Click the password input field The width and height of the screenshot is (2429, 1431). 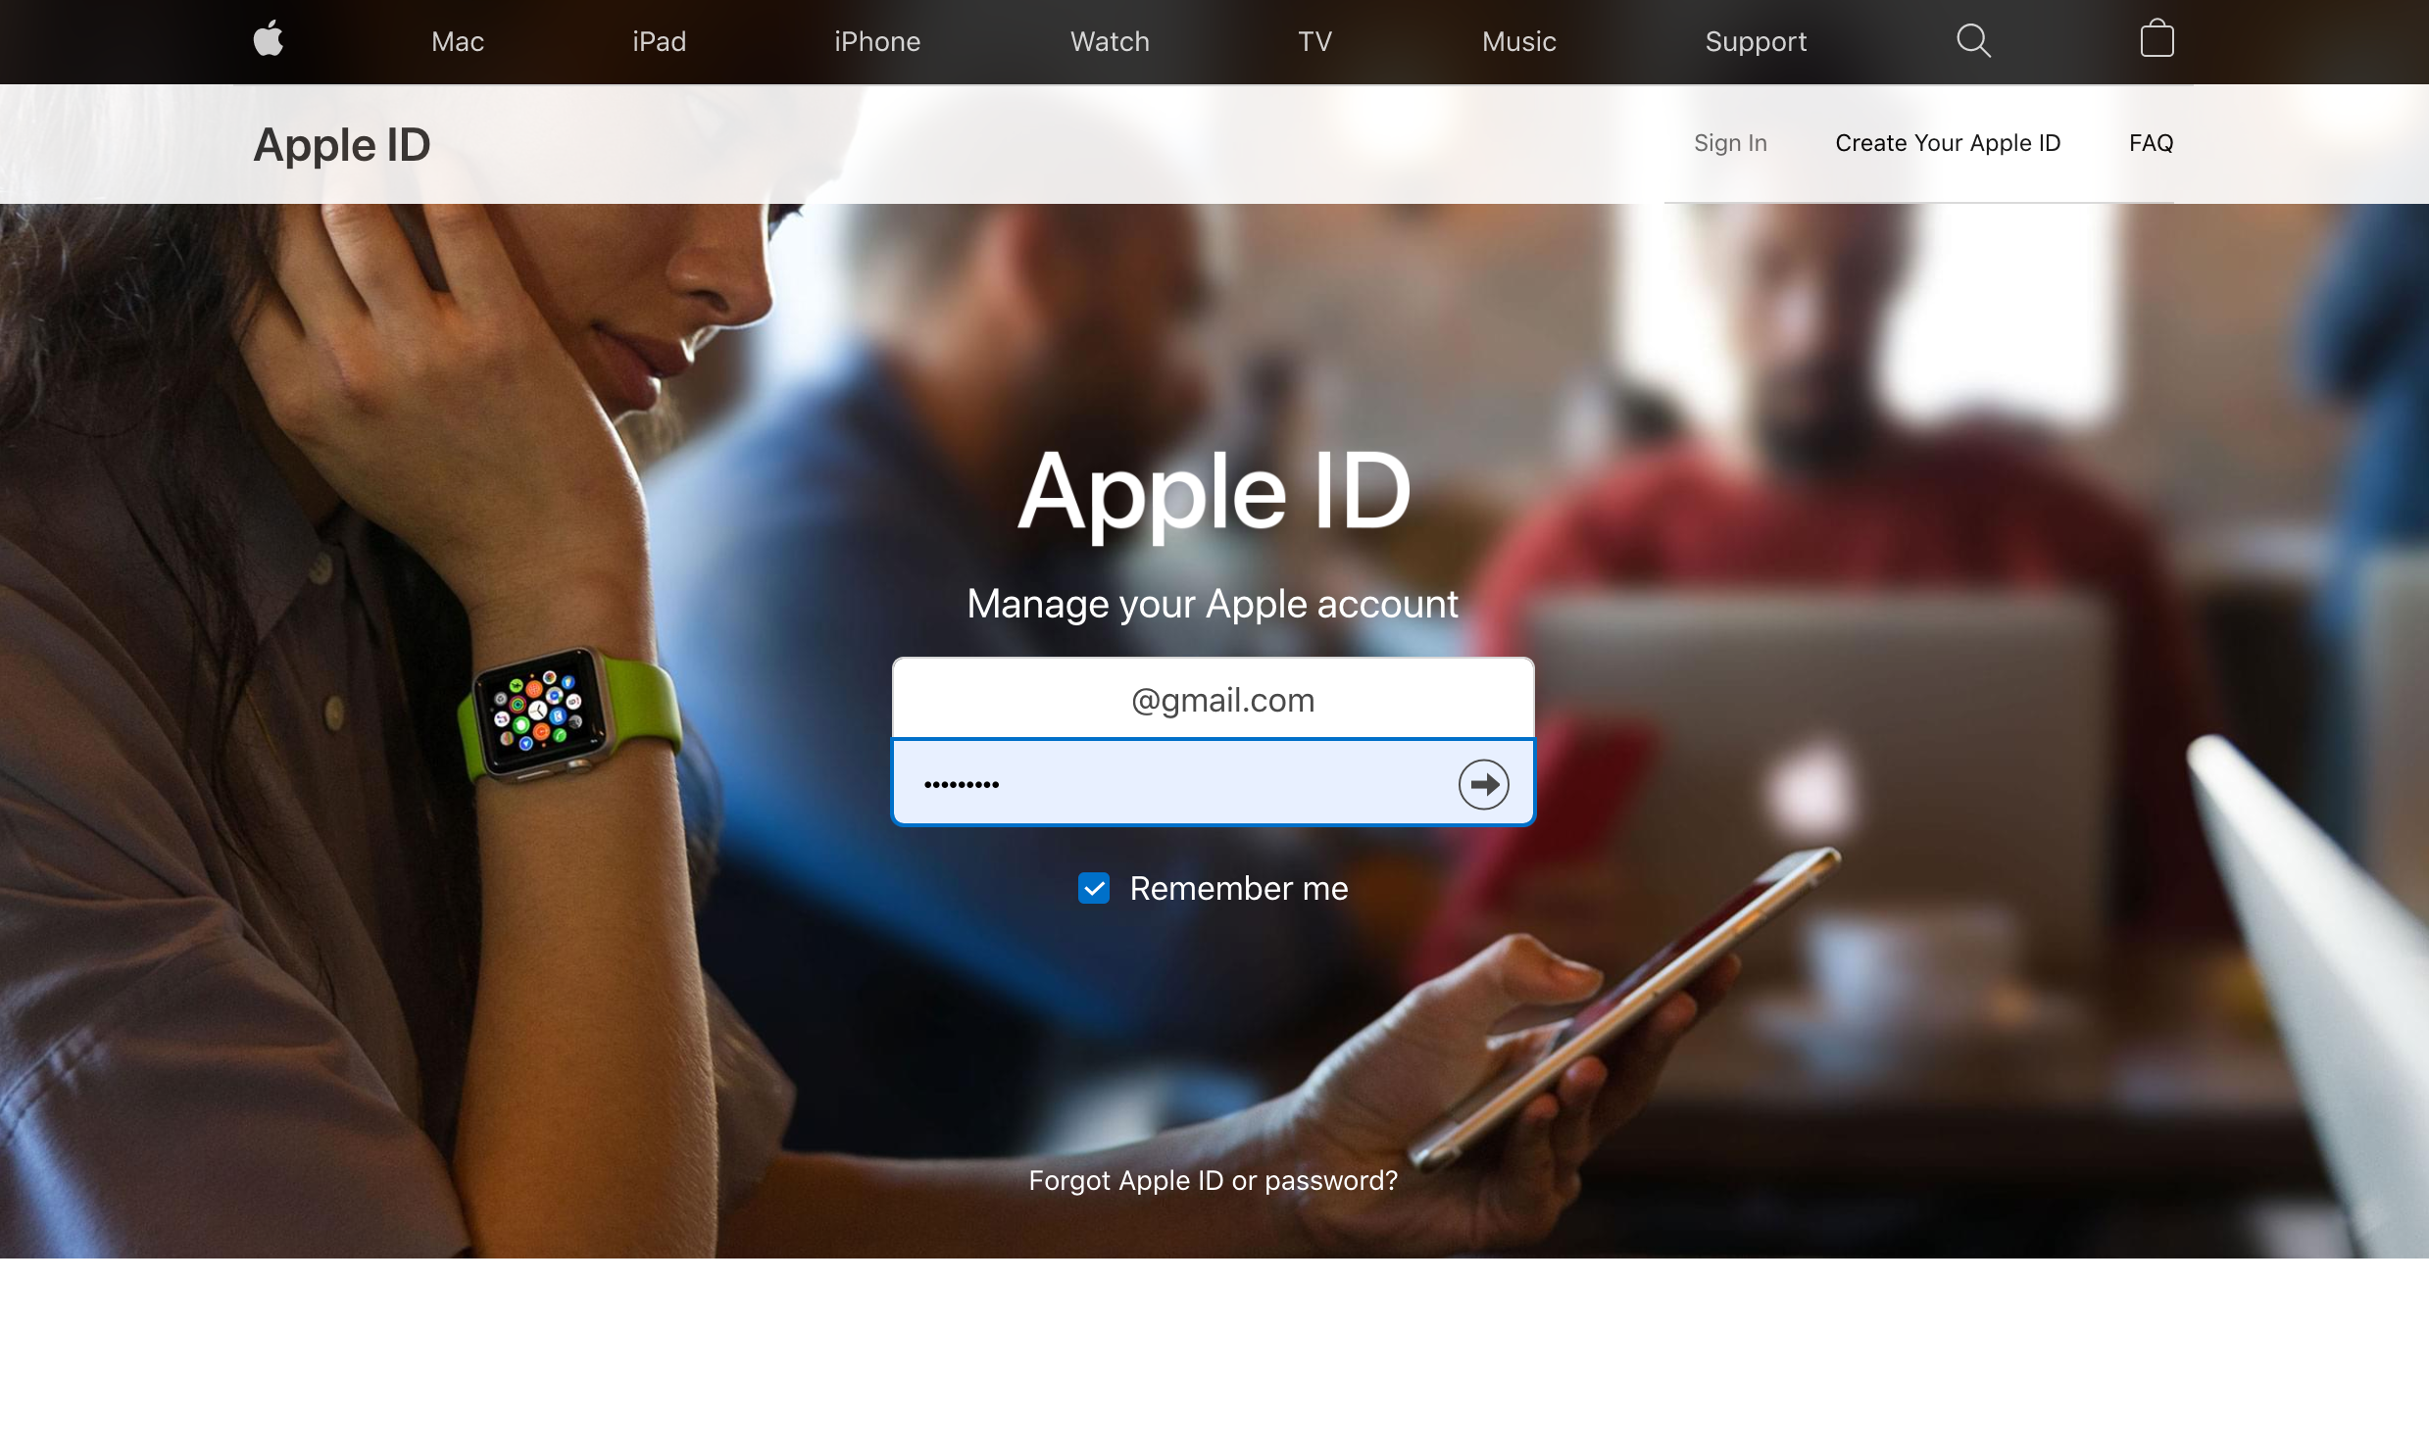point(1213,782)
